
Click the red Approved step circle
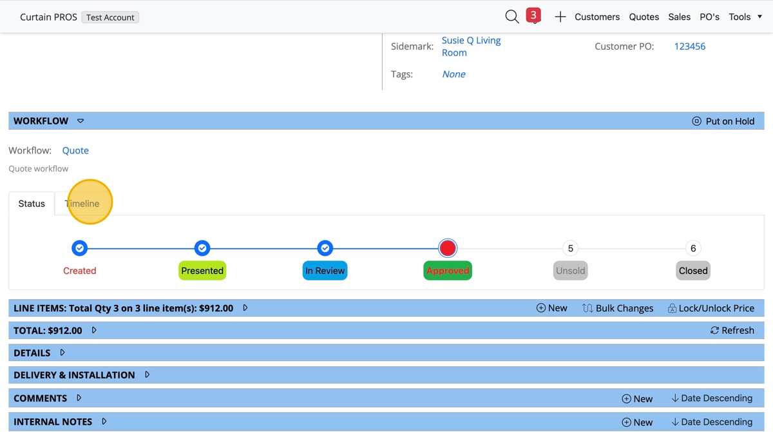pos(448,248)
